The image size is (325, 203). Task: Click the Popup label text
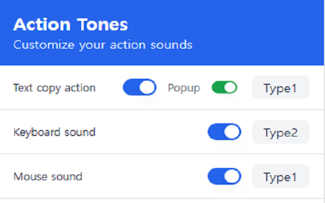184,87
